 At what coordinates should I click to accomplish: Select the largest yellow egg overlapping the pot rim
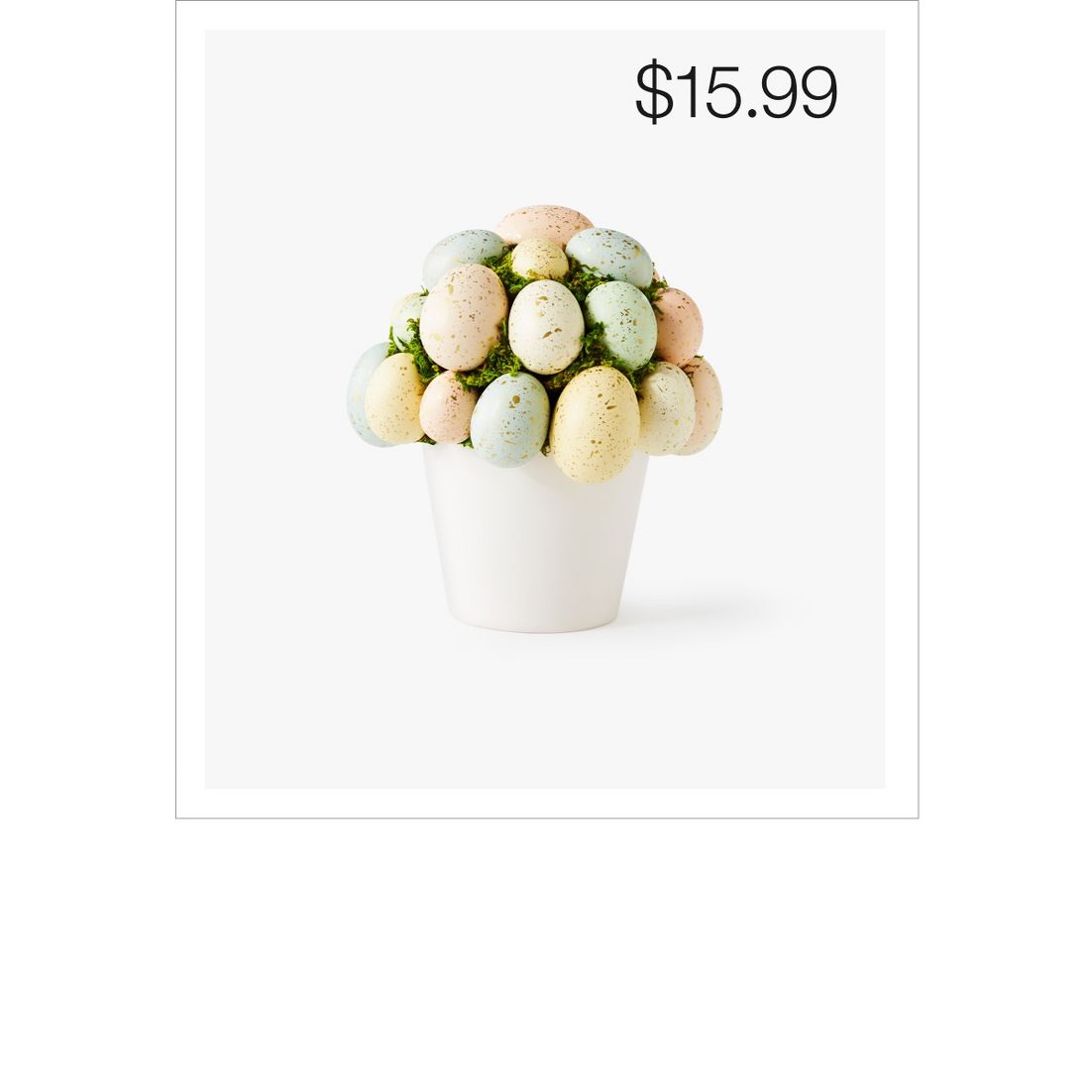(595, 424)
